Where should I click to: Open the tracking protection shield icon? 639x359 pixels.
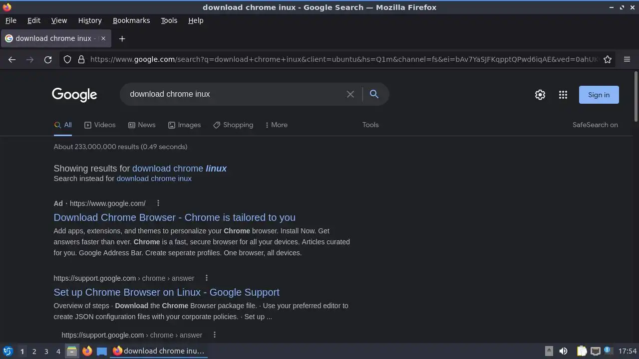click(x=67, y=59)
